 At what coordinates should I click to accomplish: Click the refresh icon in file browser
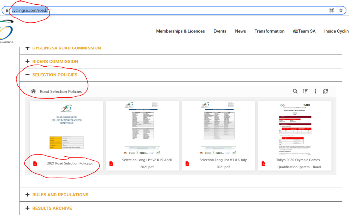coord(325,91)
